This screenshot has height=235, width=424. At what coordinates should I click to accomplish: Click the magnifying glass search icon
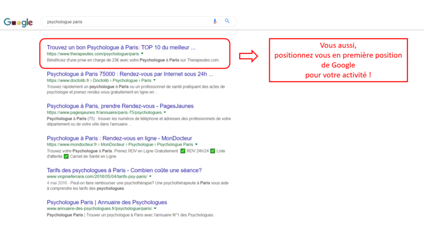click(227, 21)
